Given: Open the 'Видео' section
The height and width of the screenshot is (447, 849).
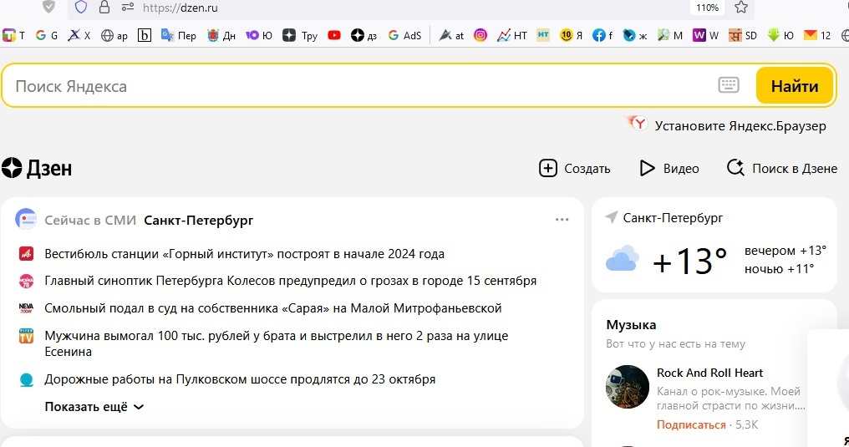Looking at the screenshot, I should (x=669, y=168).
